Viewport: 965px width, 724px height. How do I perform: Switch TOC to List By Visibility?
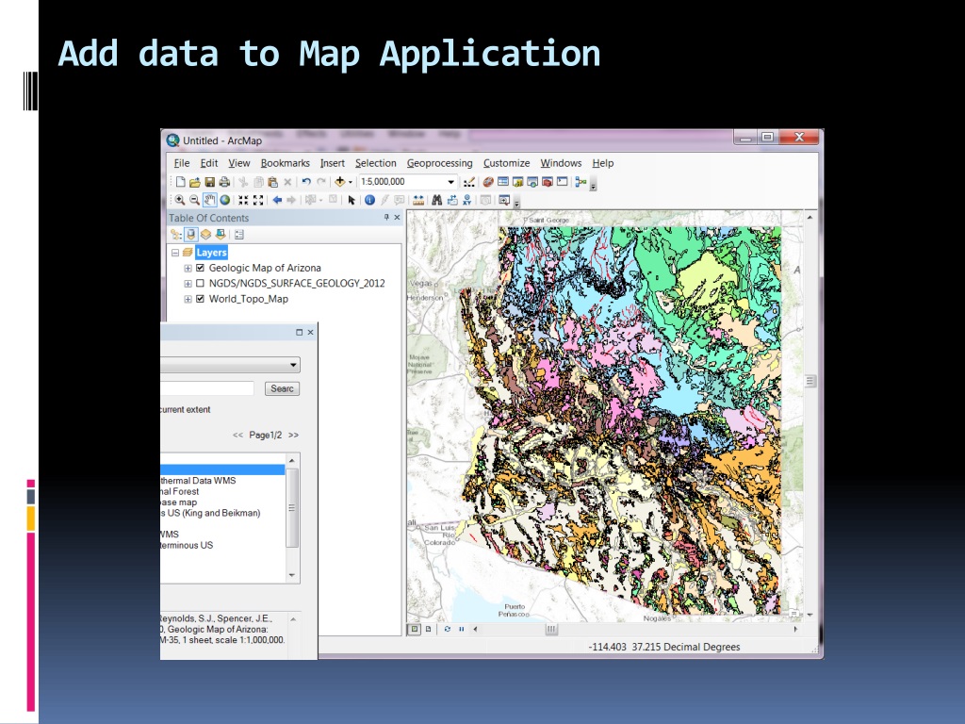point(205,235)
